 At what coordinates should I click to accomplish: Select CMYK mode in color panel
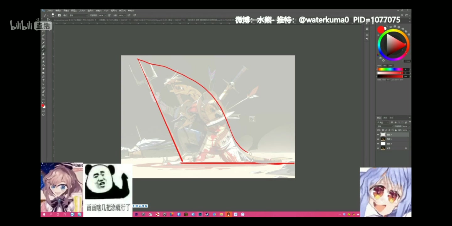[396, 80]
